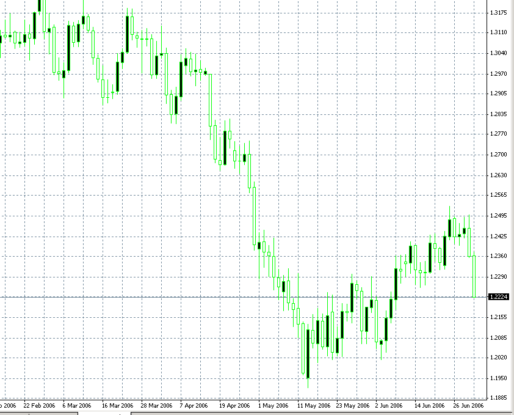The height and width of the screenshot is (415, 514).
Task: Click the 1.2020 price axis label
Action: click(498, 358)
